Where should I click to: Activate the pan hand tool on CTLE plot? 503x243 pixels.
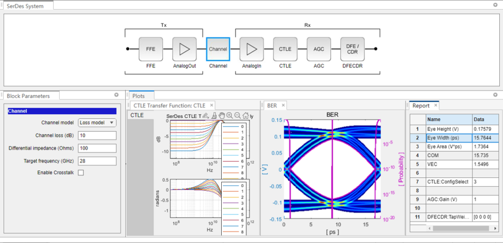222,115
